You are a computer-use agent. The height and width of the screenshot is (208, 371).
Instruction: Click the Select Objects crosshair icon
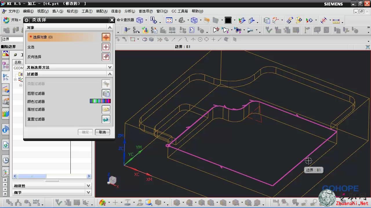point(106,37)
